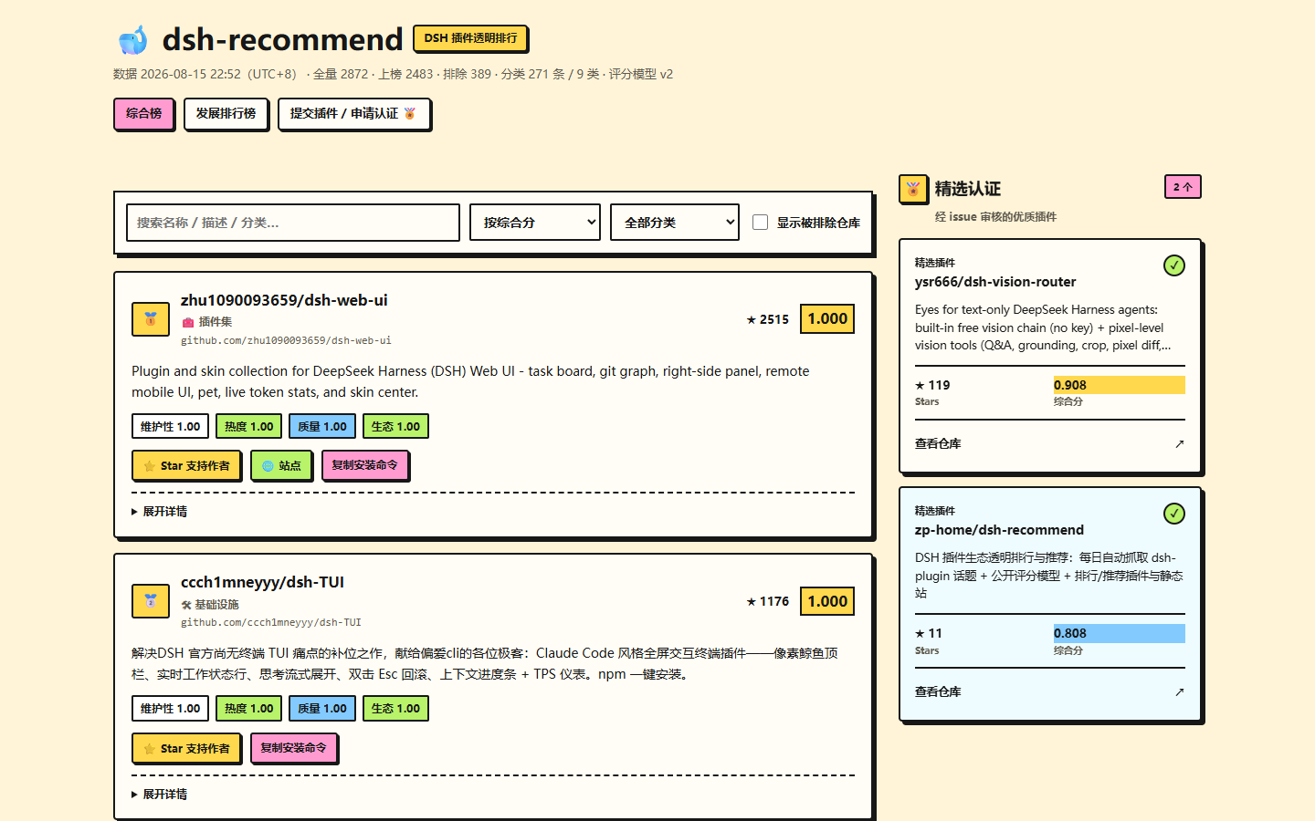Open the github.com/zhu1090093659/dsh-web-ui URL
Image resolution: width=1315 pixels, height=821 pixels.
(286, 340)
